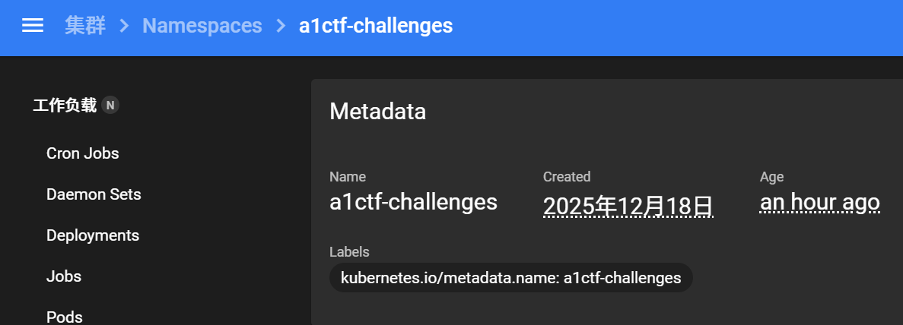Select the 工作负载 sidebar section
This screenshot has height=325, width=903.
[x=65, y=106]
